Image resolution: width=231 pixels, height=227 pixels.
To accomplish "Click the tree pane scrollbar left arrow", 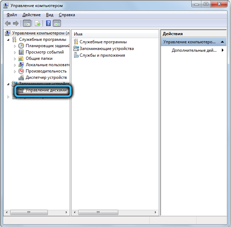I will point(7,212).
